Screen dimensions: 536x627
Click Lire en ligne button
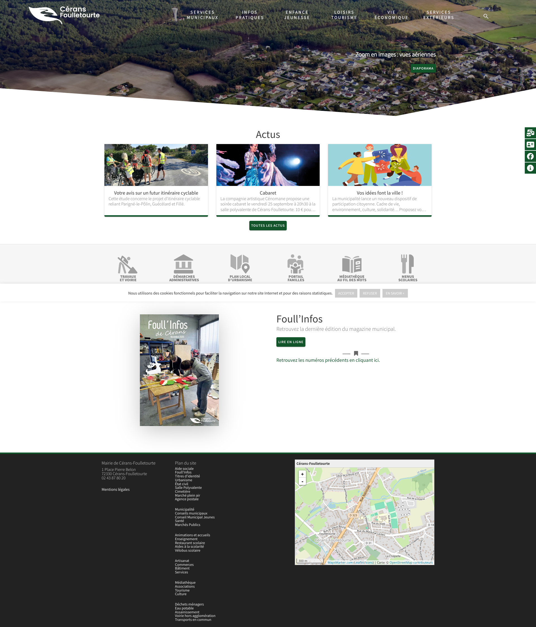tap(291, 342)
